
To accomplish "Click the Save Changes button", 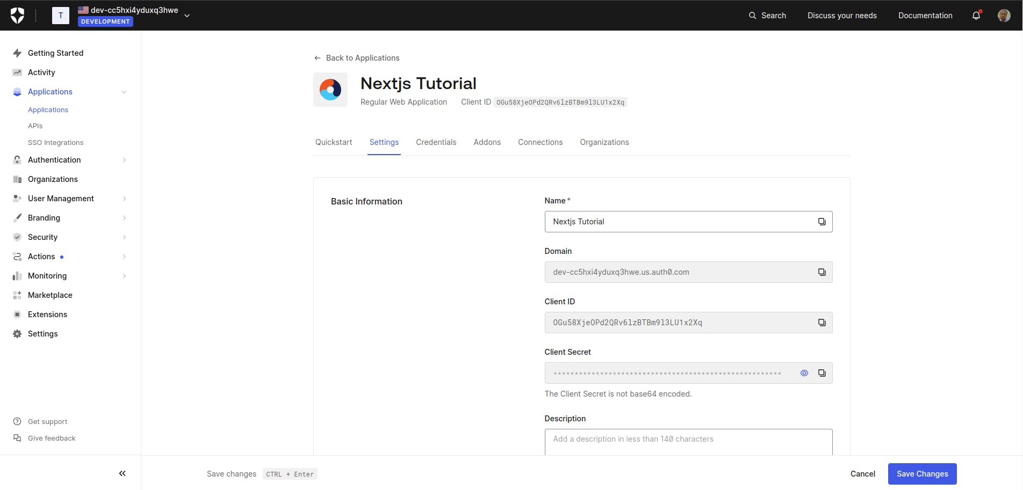I will point(922,473).
